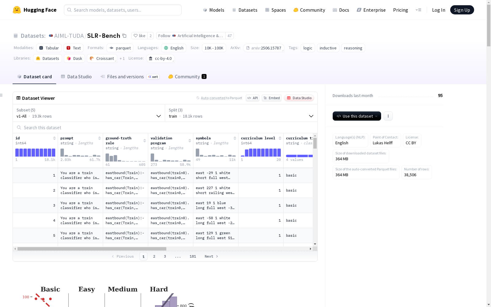The image size is (491, 307).
Task: Open Spaces in the top navigation
Action: [x=275, y=10]
